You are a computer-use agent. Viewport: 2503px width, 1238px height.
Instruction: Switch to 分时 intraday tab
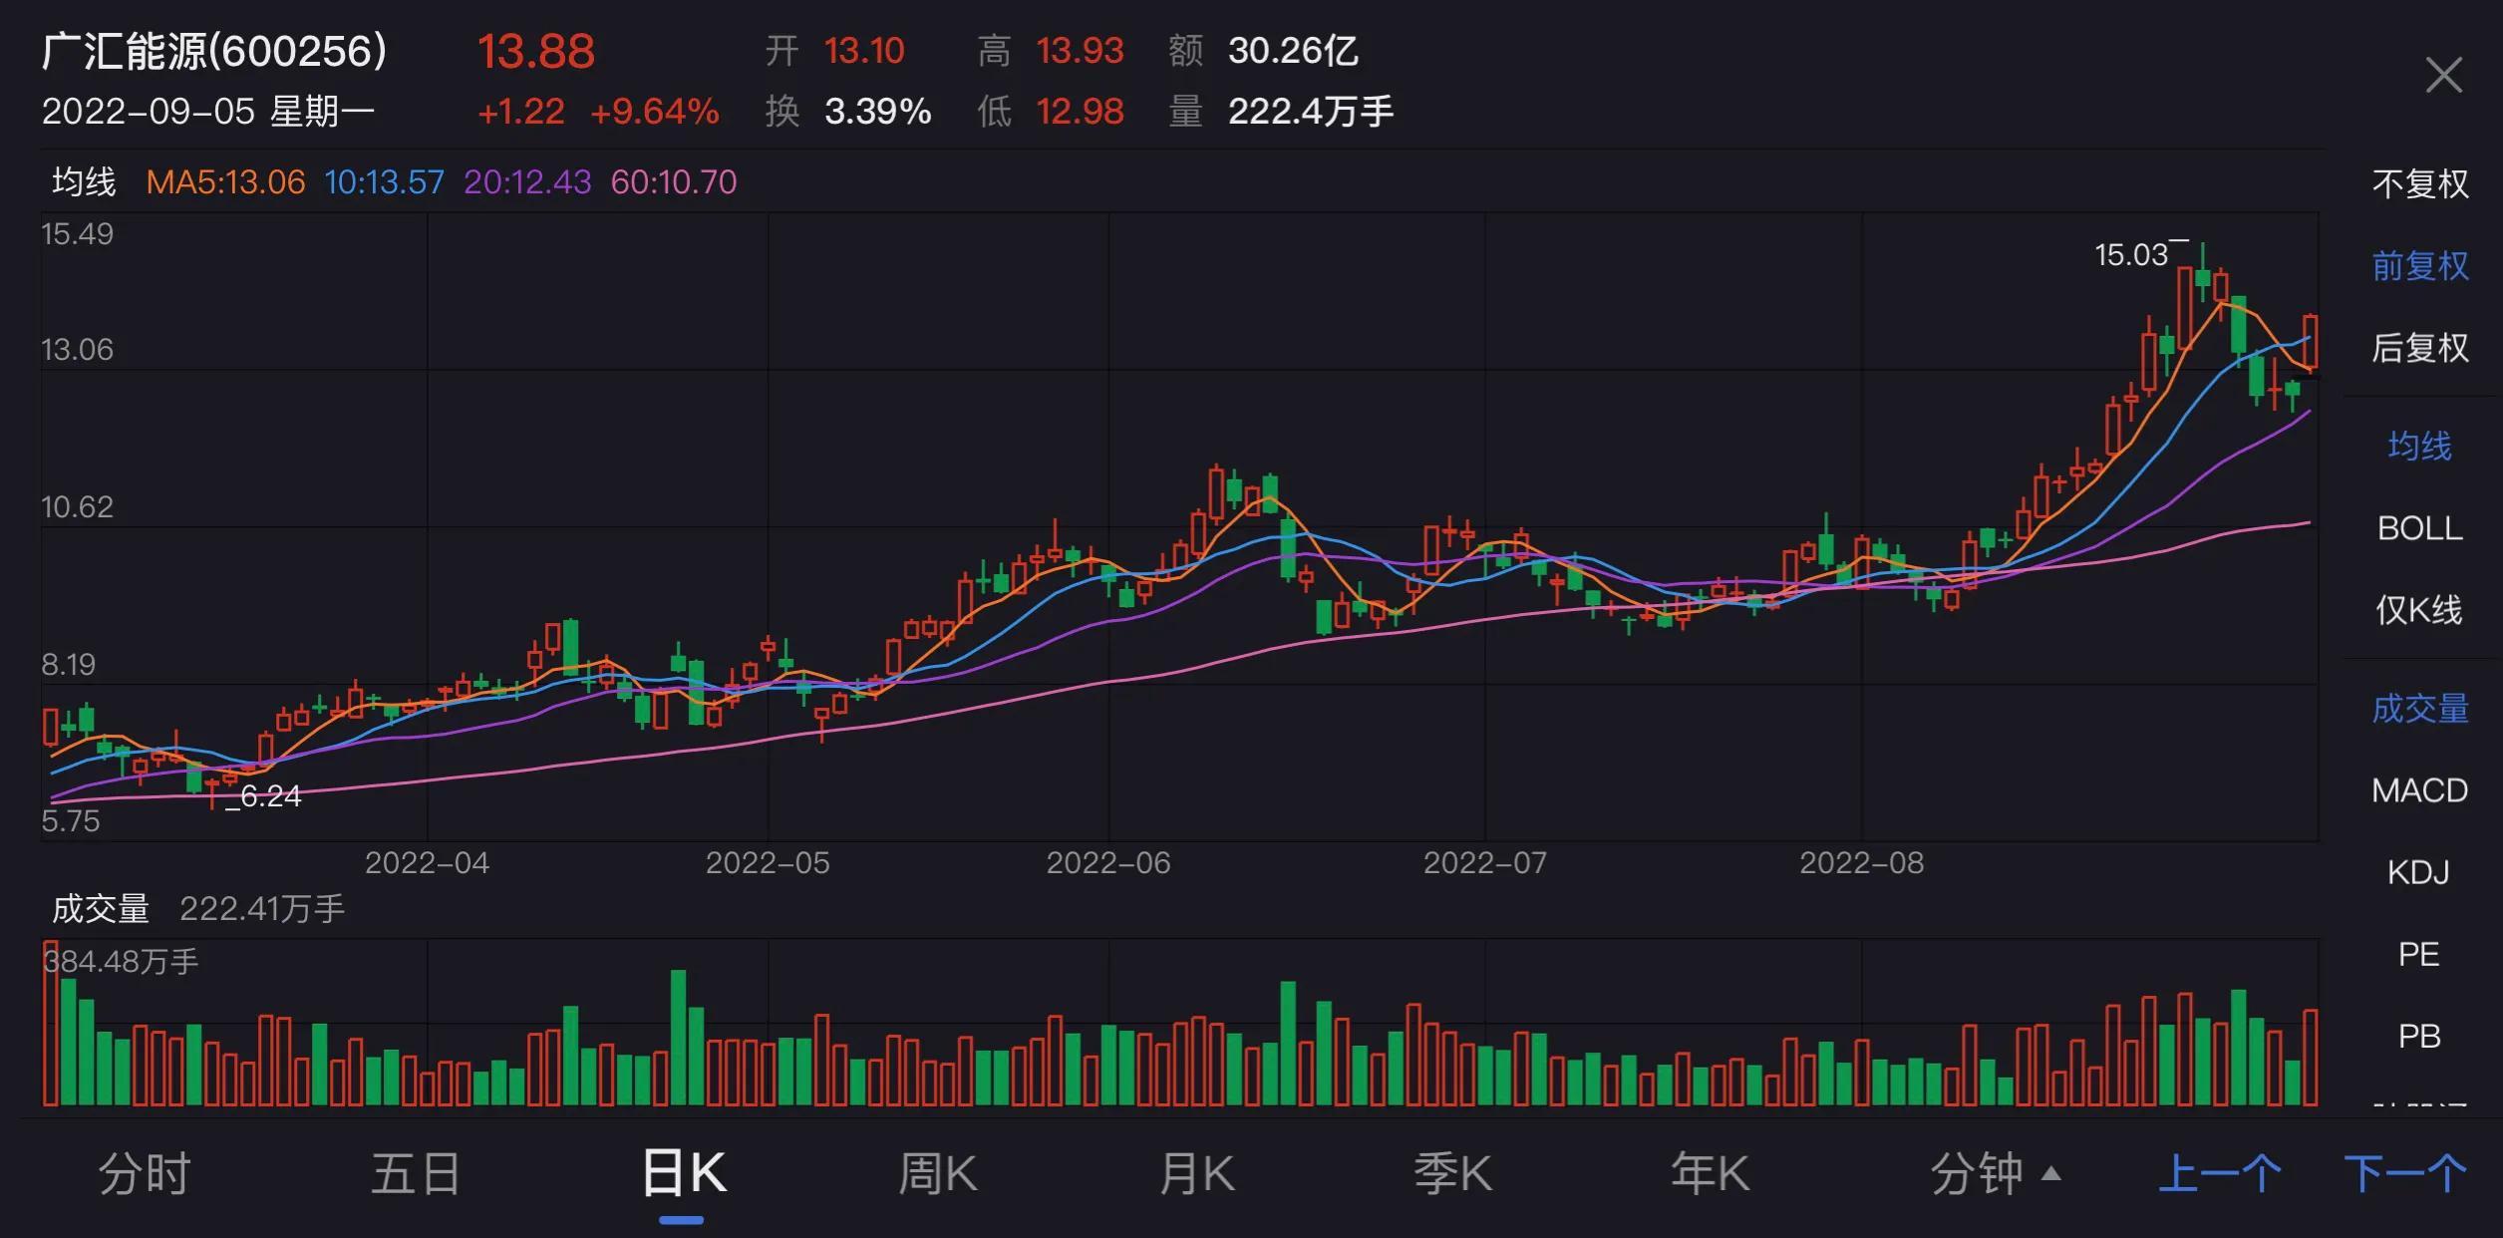145,1173
